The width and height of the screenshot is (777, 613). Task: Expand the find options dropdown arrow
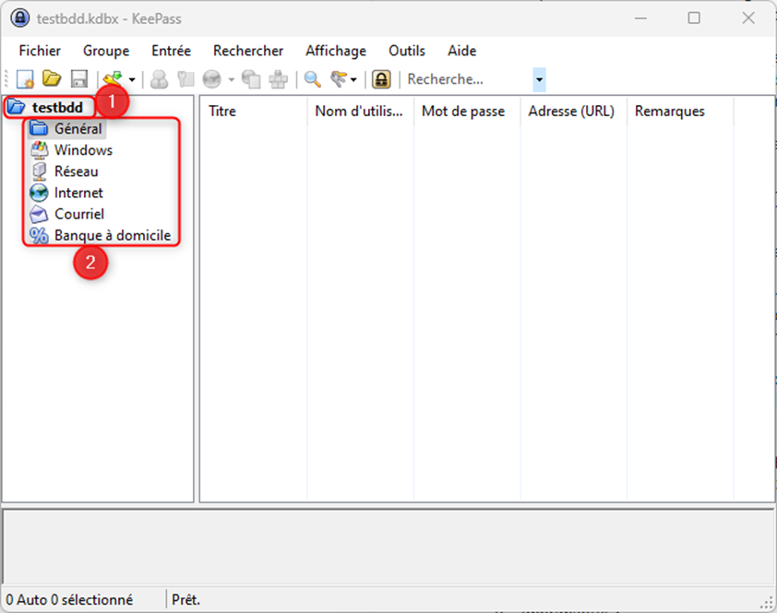[352, 79]
